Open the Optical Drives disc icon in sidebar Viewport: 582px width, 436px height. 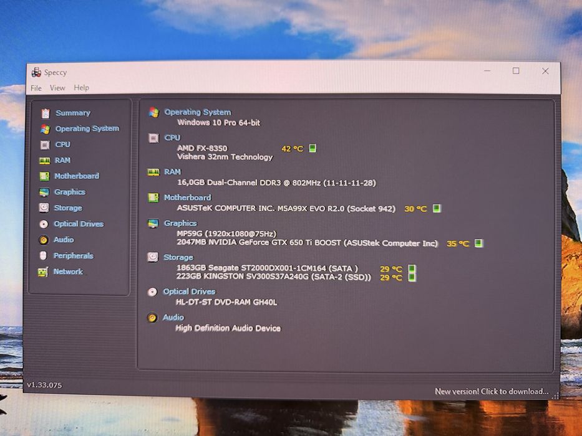point(44,224)
